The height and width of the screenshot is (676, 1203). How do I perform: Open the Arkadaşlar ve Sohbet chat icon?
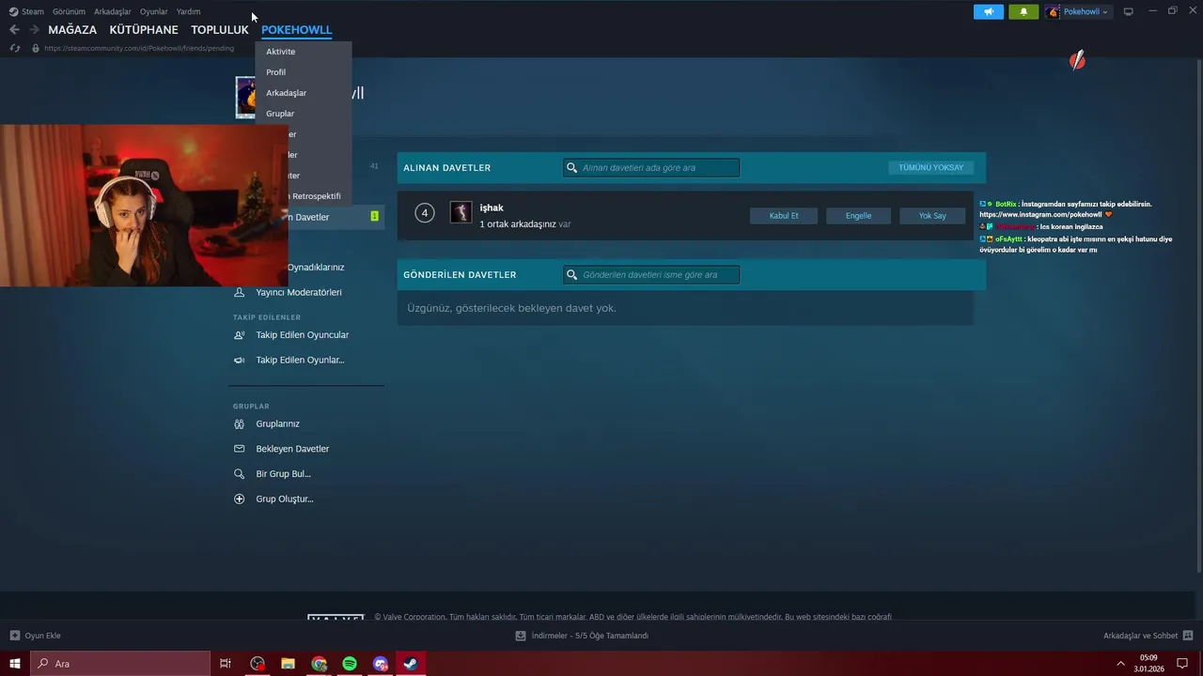coord(1188,636)
